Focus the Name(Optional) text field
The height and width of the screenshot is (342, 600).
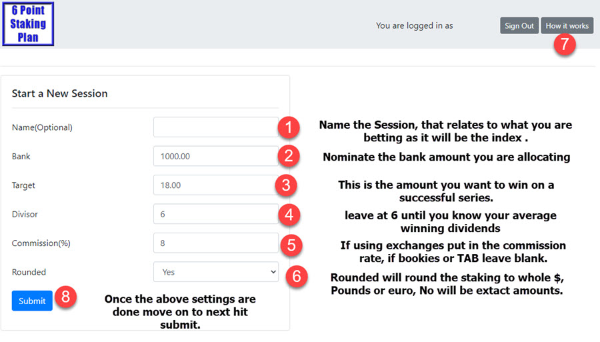216,127
